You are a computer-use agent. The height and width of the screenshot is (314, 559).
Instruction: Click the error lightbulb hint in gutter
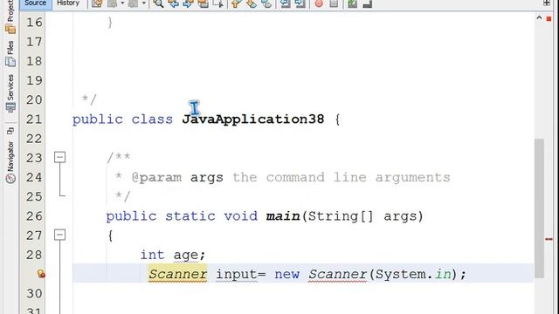click(x=41, y=274)
